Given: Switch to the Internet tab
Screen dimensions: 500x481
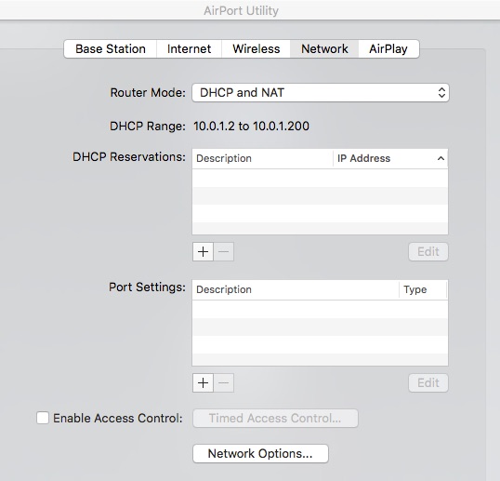Looking at the screenshot, I should click(x=189, y=48).
